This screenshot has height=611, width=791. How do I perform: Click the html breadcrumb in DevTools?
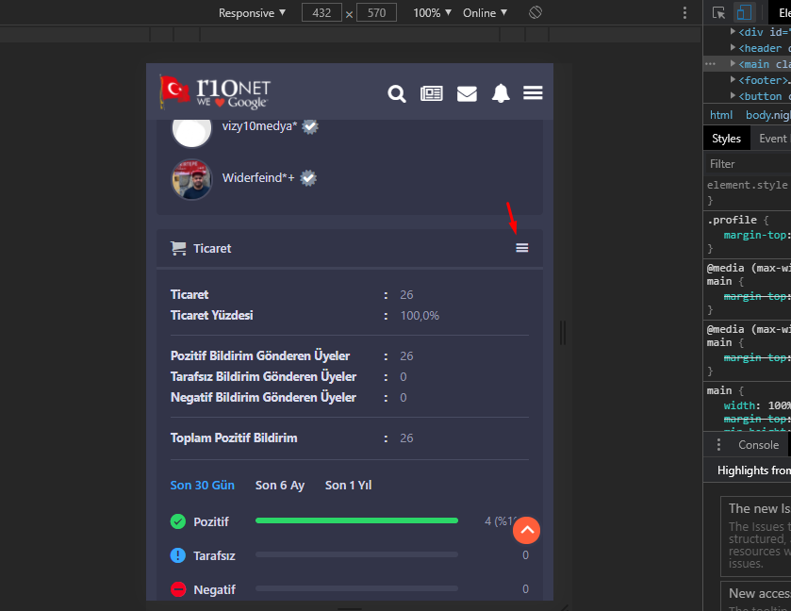coord(721,115)
